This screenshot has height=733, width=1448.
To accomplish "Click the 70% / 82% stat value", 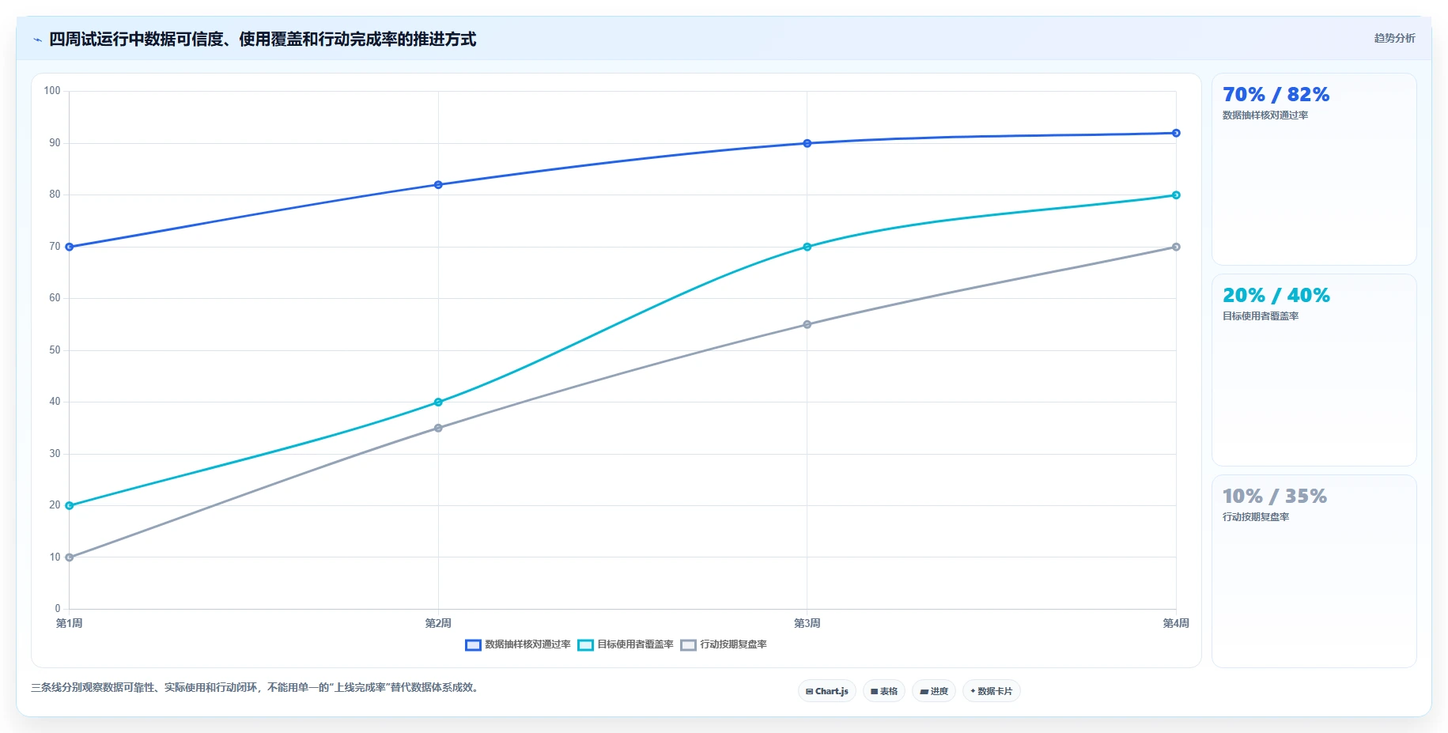I will [1276, 94].
